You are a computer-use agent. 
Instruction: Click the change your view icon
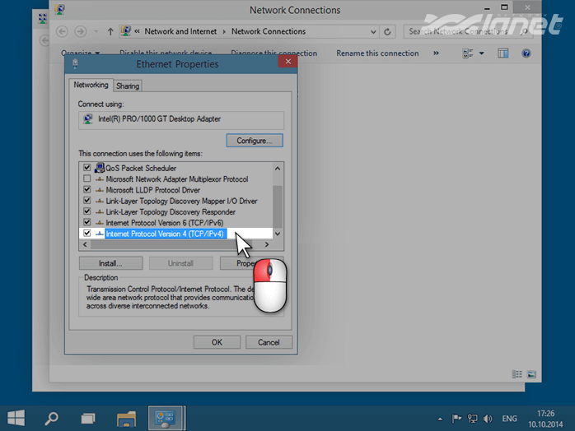[x=468, y=53]
